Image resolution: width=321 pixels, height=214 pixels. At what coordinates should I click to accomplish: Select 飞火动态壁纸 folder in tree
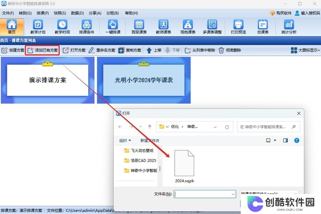pos(139,151)
